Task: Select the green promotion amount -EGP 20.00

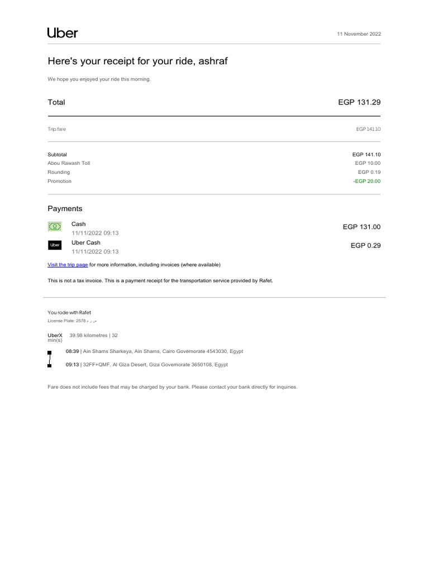Action: pyautogui.click(x=366, y=181)
